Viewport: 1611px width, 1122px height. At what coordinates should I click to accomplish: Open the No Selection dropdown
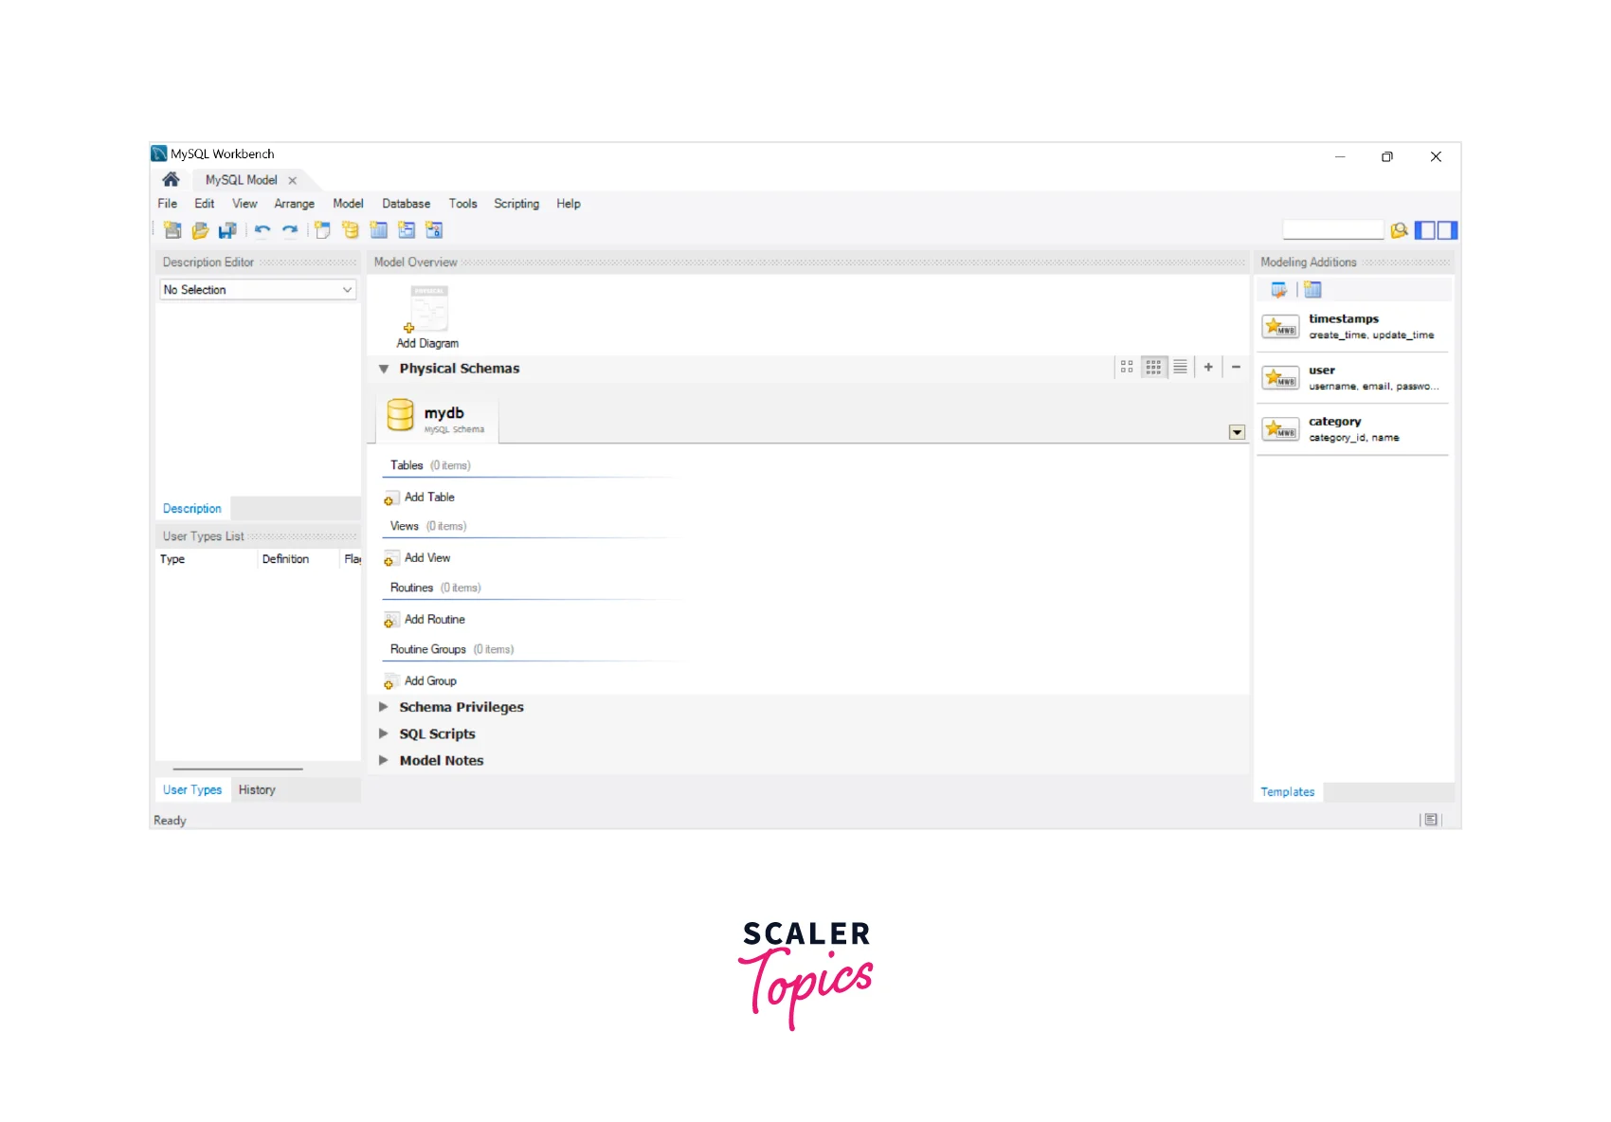tap(258, 290)
